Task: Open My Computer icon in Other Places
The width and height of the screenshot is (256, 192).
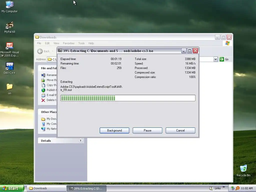Action: [x=43, y=124]
